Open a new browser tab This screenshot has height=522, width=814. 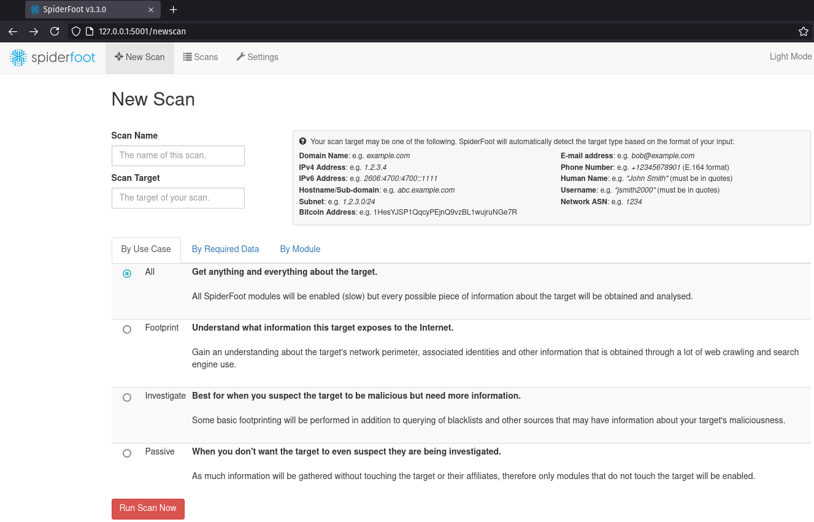click(x=173, y=10)
